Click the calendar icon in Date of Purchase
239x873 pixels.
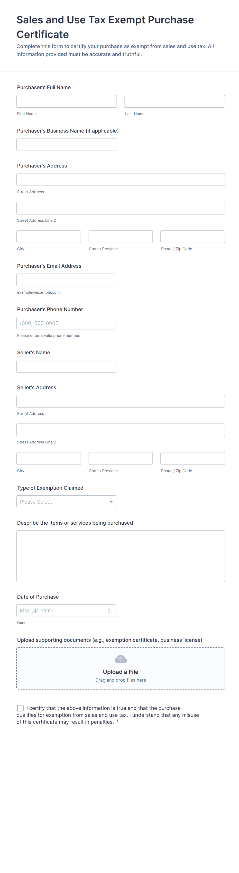(x=110, y=610)
